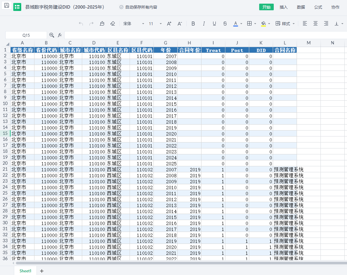Image resolution: width=347 pixels, height=275 pixels.
Task: Toggle bold formatting
Action: pyautogui.click(x=193, y=24)
